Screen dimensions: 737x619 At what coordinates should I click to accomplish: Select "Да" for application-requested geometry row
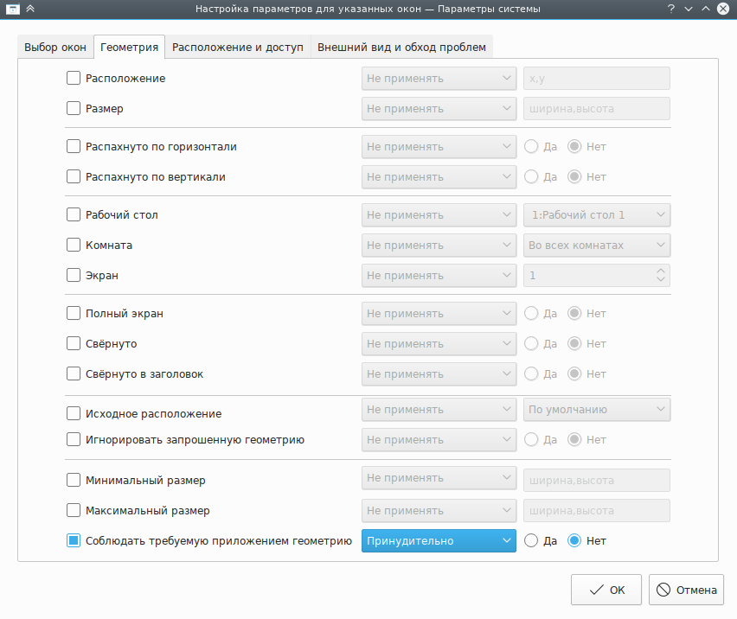(532, 541)
